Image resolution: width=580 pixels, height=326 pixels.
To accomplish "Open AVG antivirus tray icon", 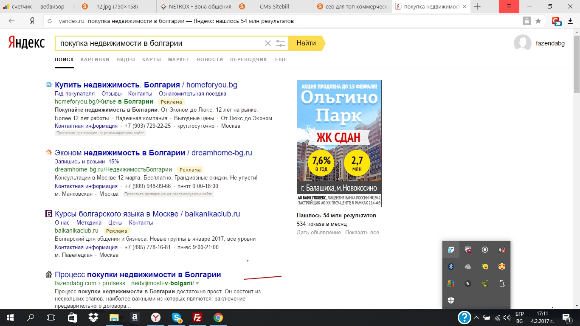I will click(451, 283).
